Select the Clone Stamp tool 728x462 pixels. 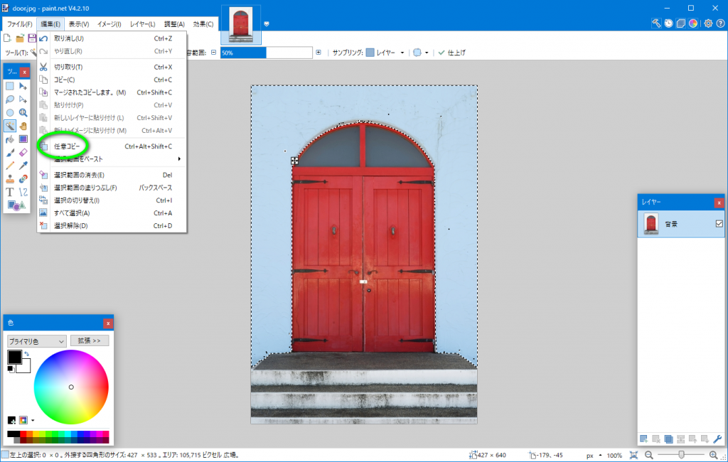point(10,178)
